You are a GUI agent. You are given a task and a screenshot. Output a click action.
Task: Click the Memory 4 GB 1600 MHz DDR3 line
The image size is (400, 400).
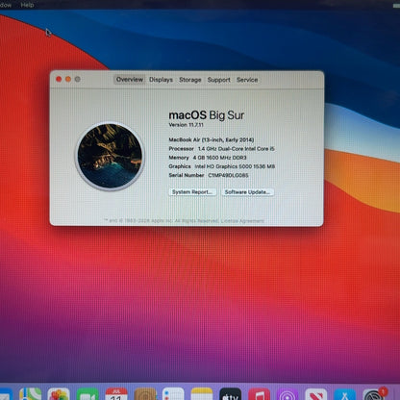tap(208, 158)
